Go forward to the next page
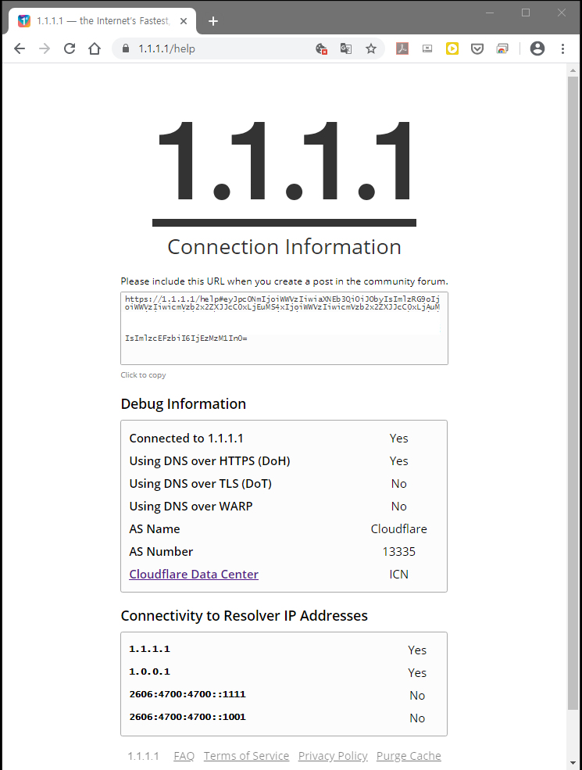 [45, 48]
